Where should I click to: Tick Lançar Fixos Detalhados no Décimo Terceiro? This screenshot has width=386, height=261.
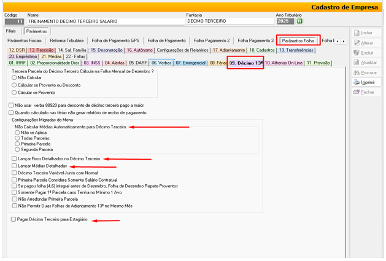pyautogui.click(x=14, y=159)
